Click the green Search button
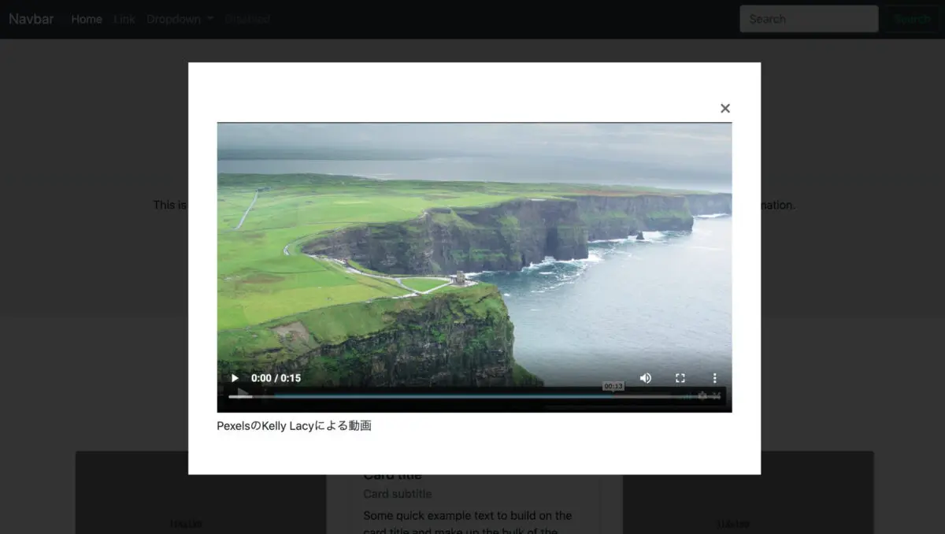 click(x=912, y=19)
